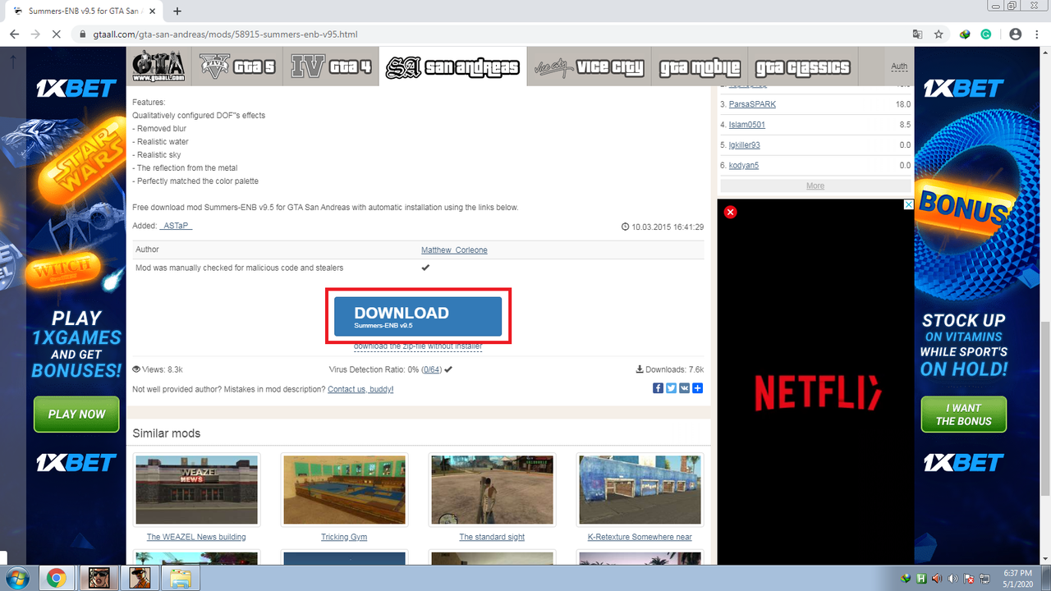The width and height of the screenshot is (1051, 591).
Task: Close the Netflix ad with red X
Action: [x=730, y=212]
